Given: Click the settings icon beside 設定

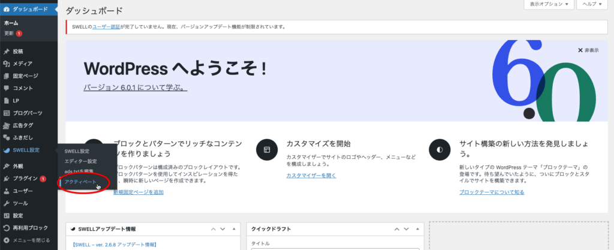Looking at the screenshot, I should pyautogui.click(x=6, y=216).
